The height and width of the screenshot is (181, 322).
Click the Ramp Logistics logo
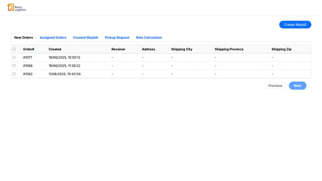tap(16, 8)
